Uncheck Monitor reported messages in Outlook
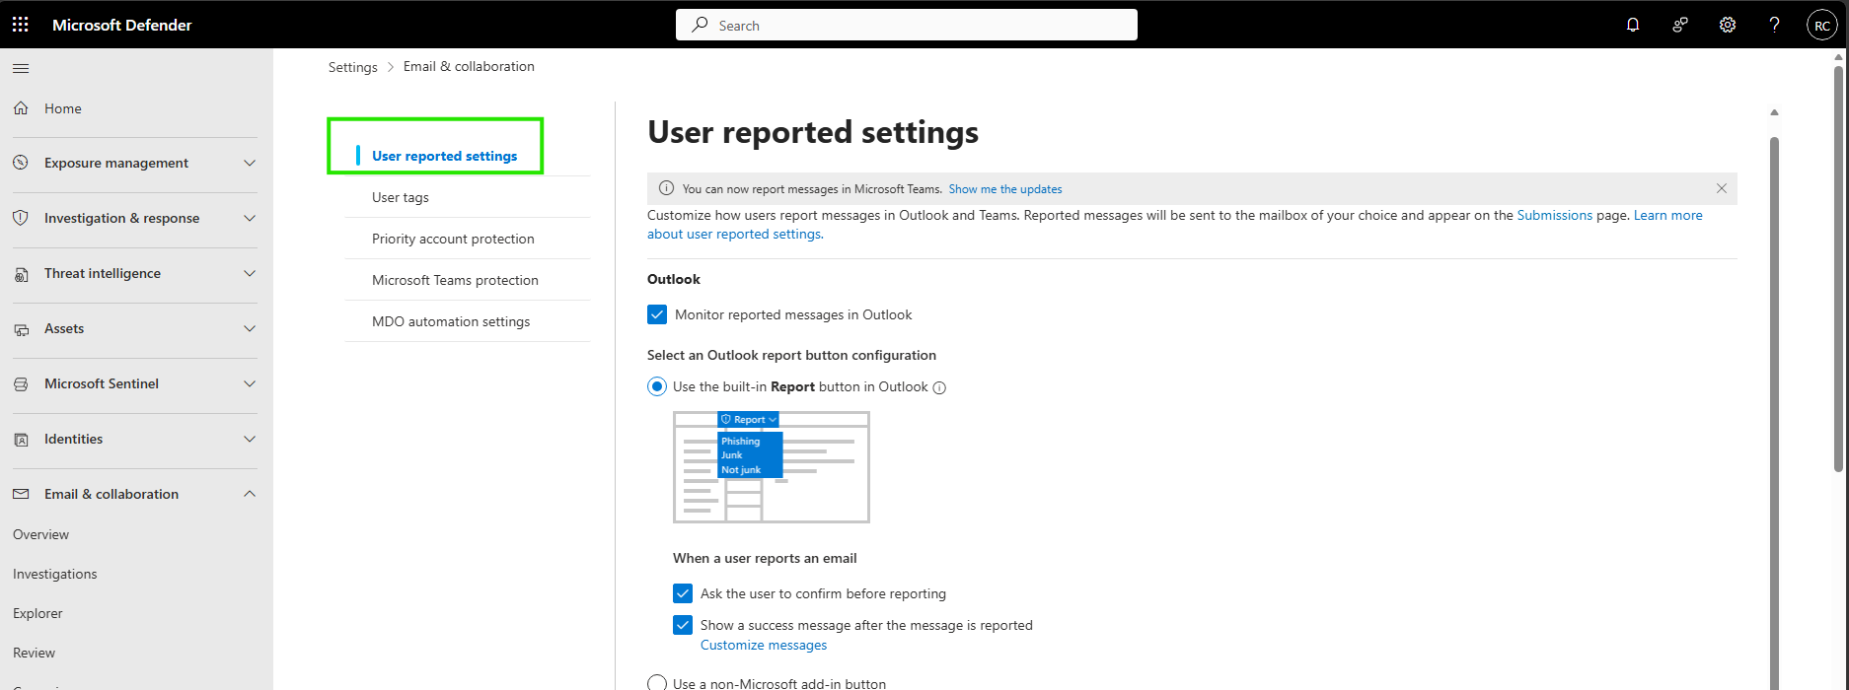This screenshot has width=1849, height=690. tap(657, 314)
